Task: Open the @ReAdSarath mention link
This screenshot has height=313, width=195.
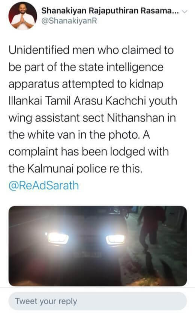Action: [44, 186]
